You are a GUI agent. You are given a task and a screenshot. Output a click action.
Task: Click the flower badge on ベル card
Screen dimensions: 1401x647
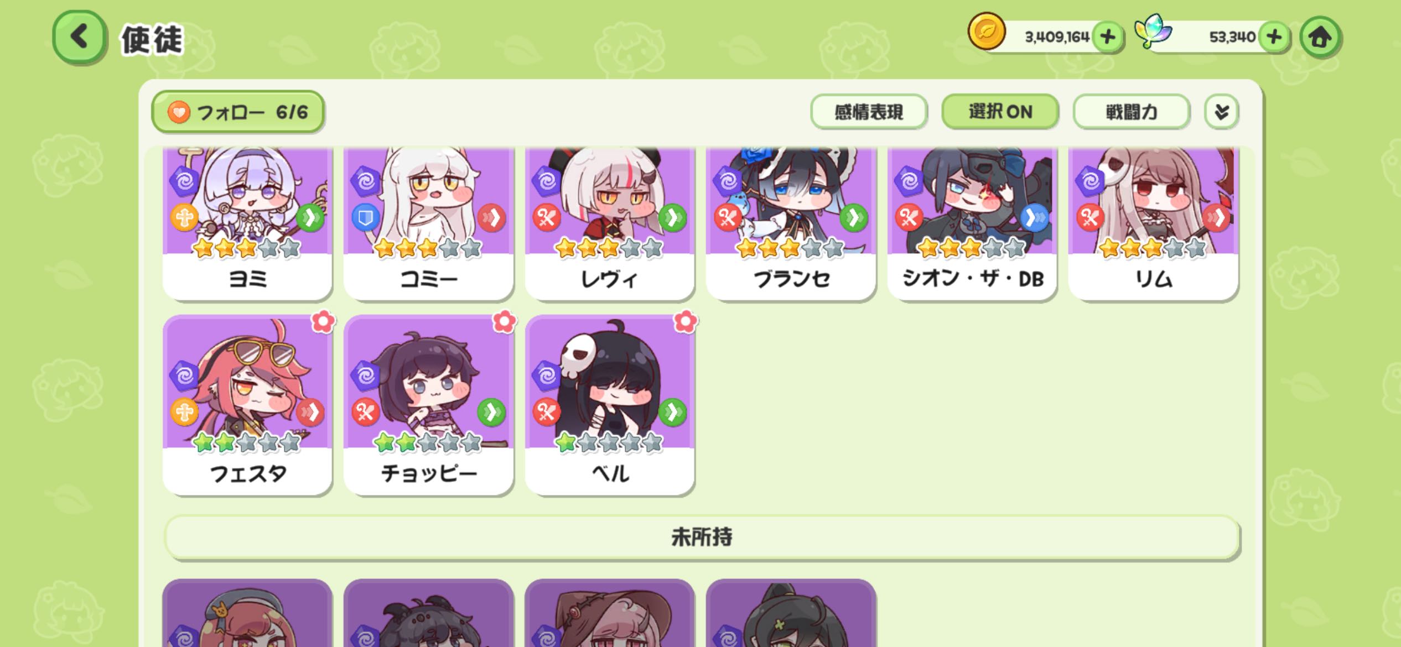tap(685, 321)
